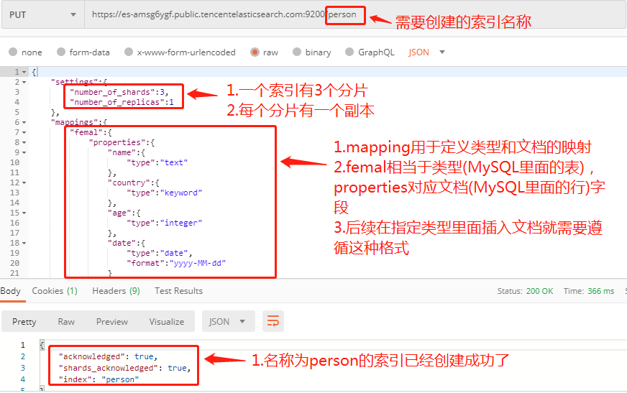The height and width of the screenshot is (393, 627).
Task: Collapse the date block at line 18
Action: pyautogui.click(x=24, y=244)
